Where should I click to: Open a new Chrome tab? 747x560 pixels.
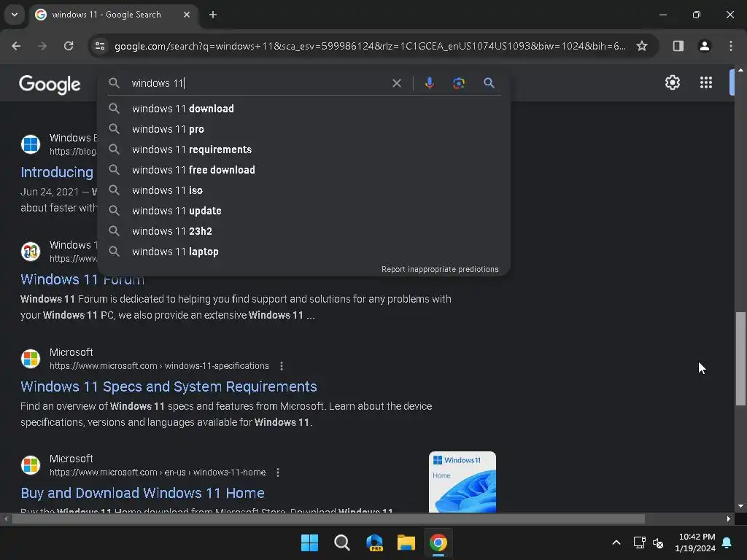[x=213, y=15]
